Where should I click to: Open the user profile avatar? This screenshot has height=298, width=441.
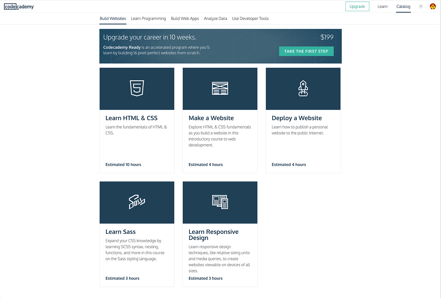pyautogui.click(x=433, y=6)
